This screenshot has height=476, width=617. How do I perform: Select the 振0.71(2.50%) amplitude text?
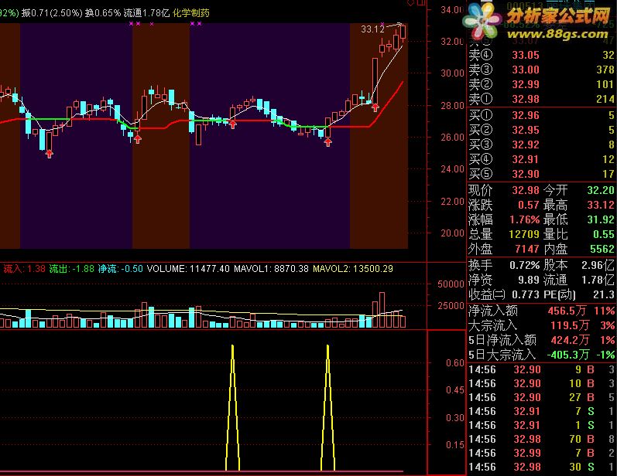click(x=52, y=13)
